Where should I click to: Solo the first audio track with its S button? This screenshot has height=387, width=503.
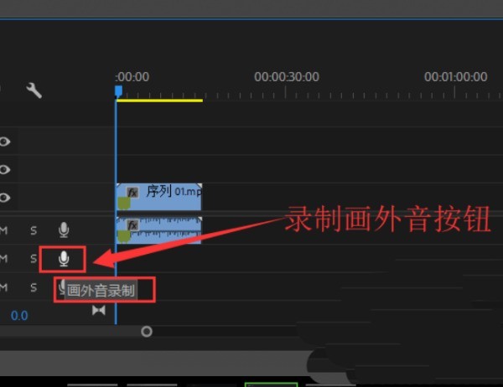[x=34, y=230]
